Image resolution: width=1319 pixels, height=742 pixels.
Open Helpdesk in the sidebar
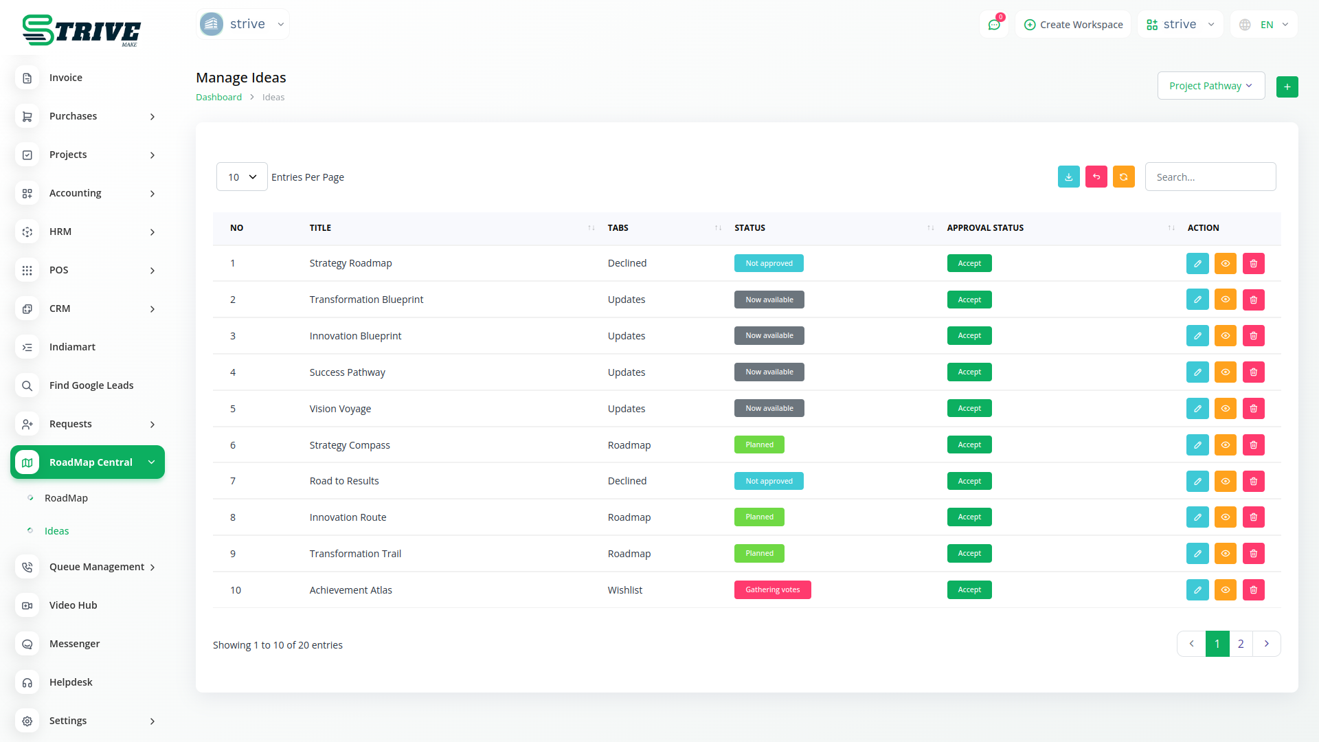[x=71, y=682]
